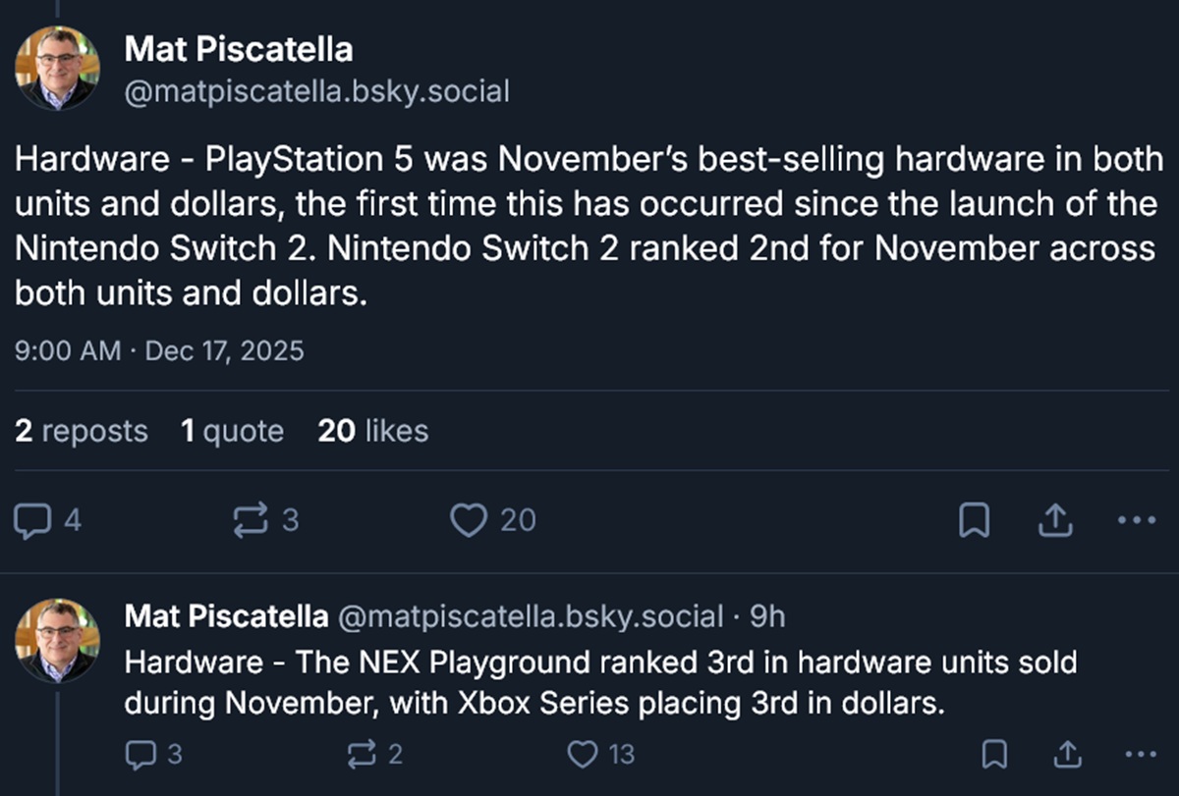The image size is (1179, 796).
Task: Open more options on main post
Action: pyautogui.click(x=1137, y=521)
